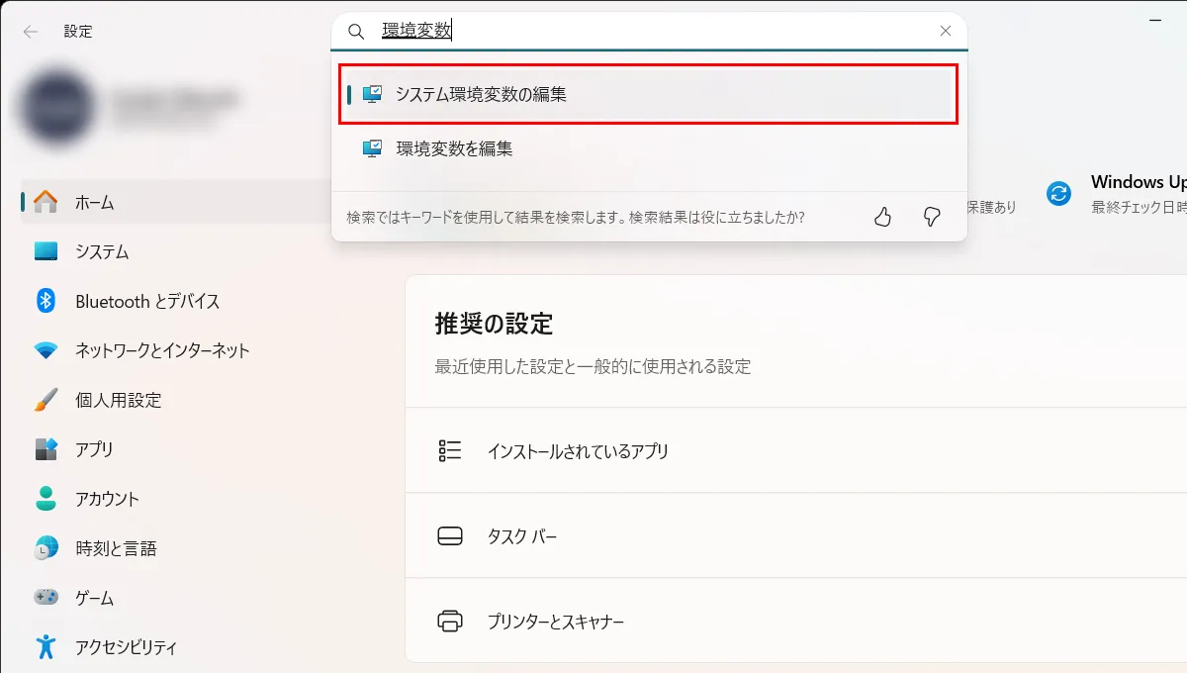The image size is (1187, 673).
Task: Click 最近使用した設定 description text
Action: (593, 366)
